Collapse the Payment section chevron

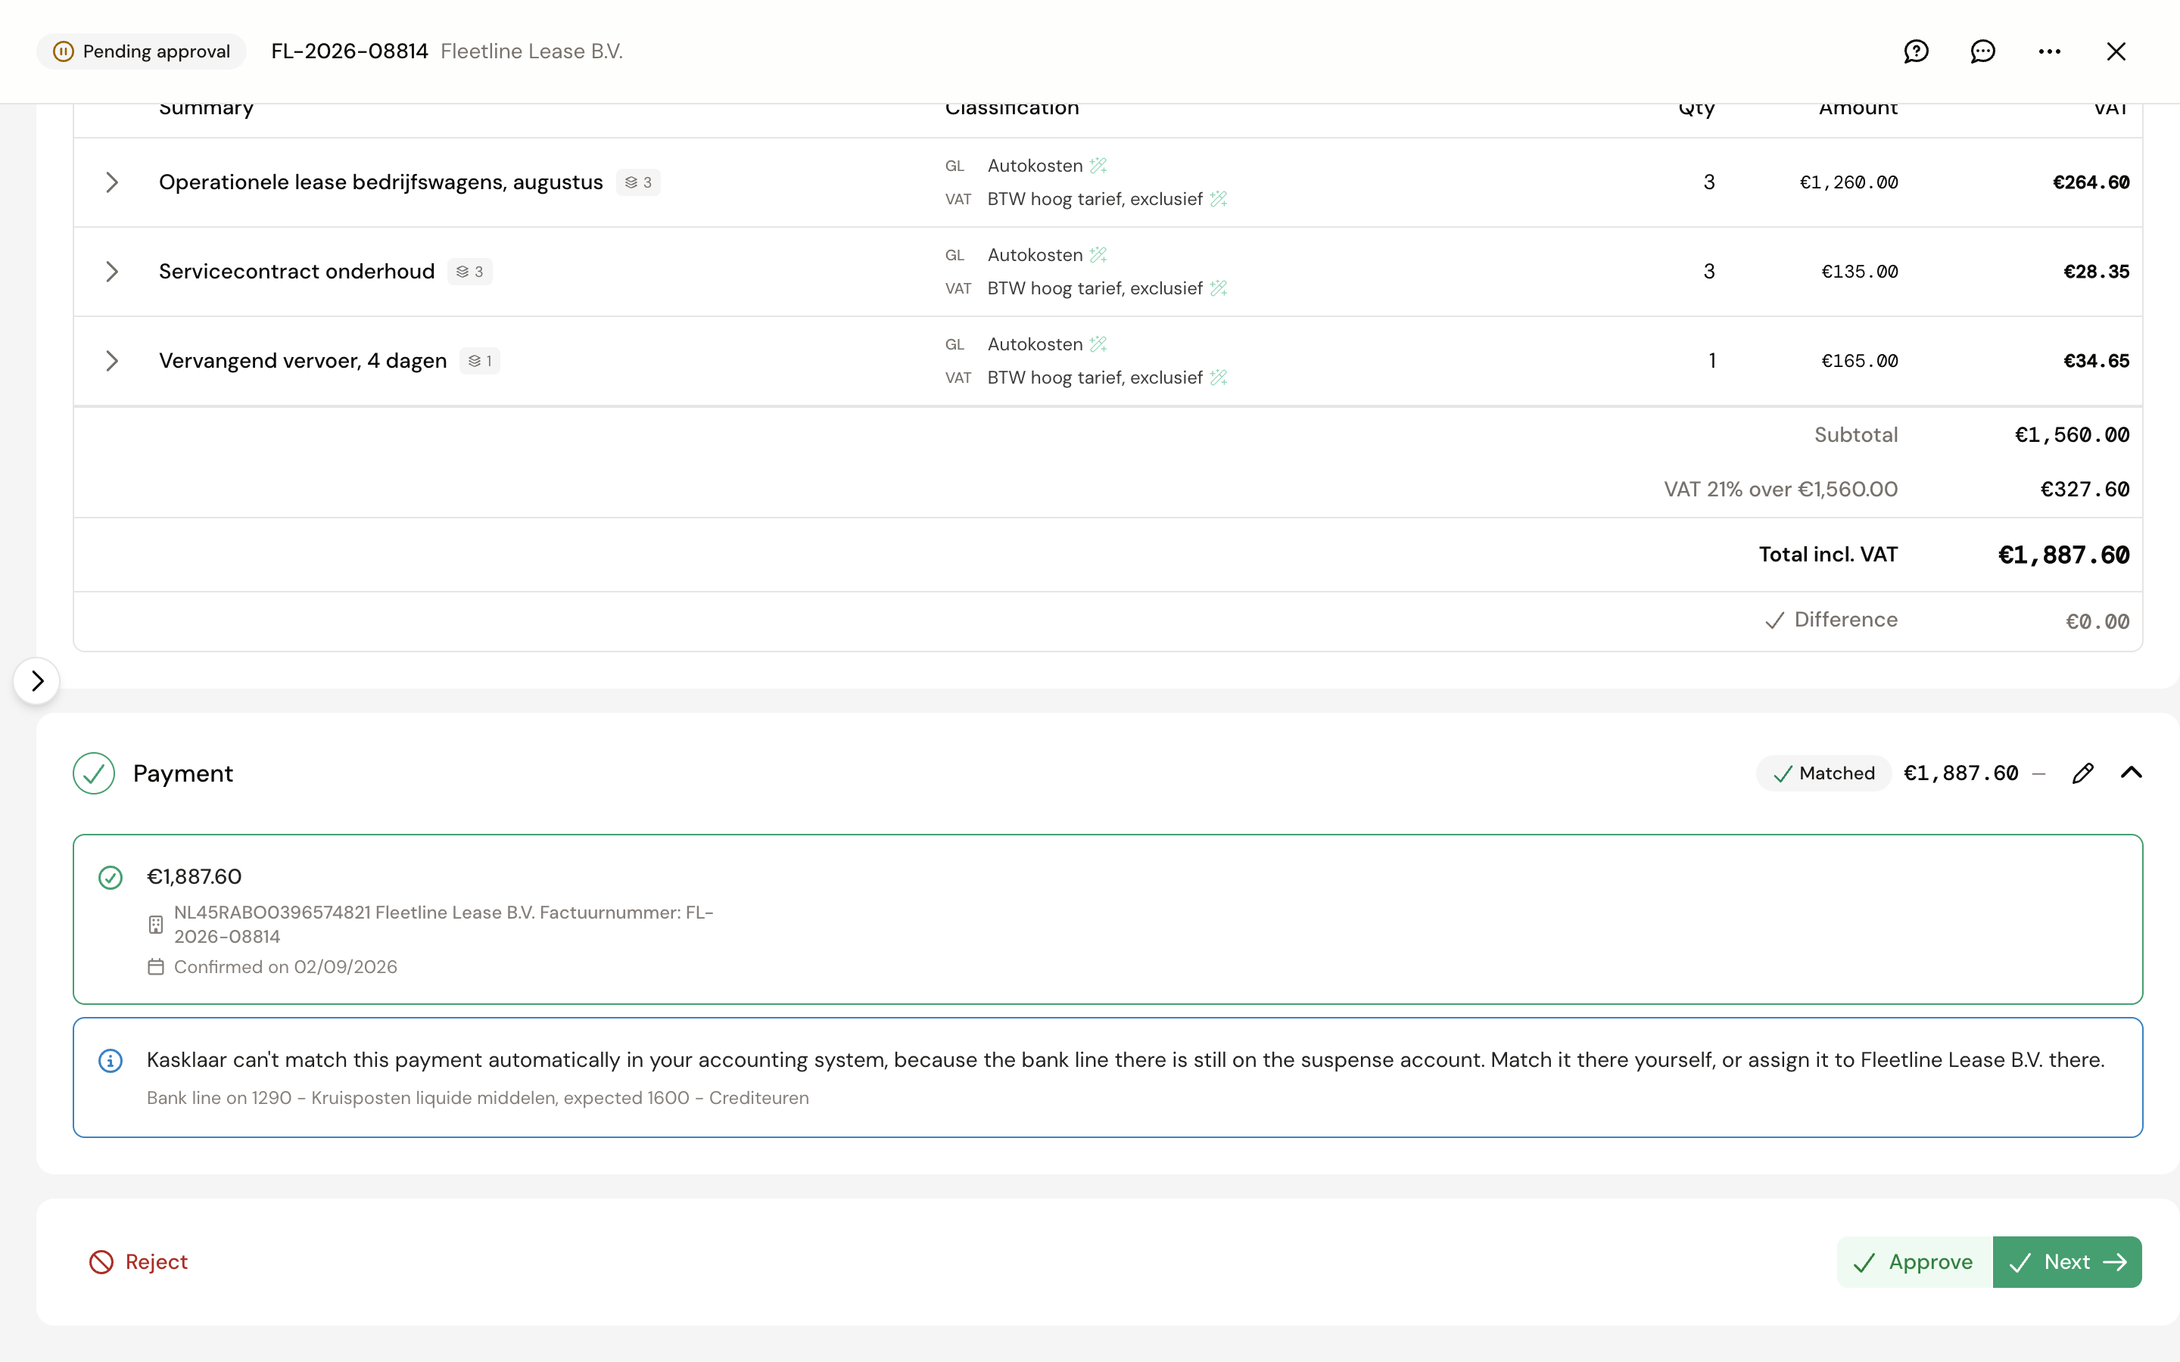pos(2131,773)
